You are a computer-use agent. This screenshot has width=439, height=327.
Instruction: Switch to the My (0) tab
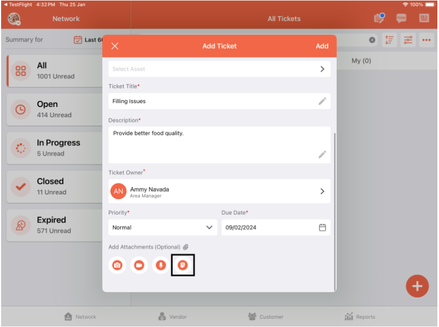(361, 61)
